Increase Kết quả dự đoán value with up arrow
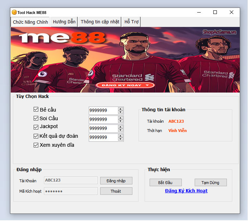This screenshot has height=221, width=248. [121, 136]
